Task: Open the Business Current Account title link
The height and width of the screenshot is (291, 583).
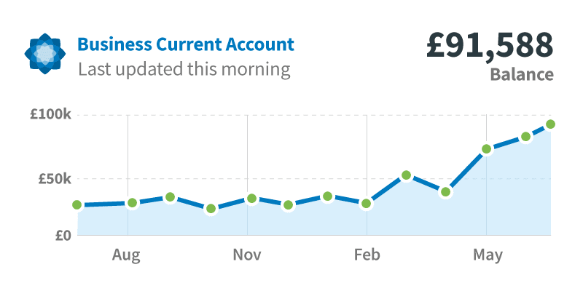Action: coord(186,44)
